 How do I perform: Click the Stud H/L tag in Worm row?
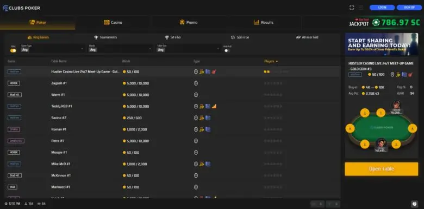pyautogui.click(x=15, y=95)
